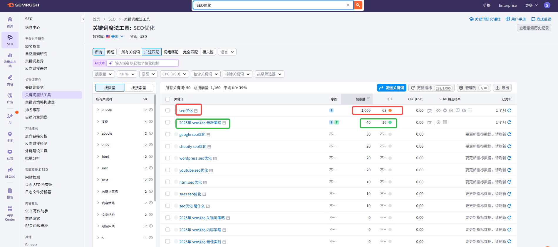
Task: Refresh metrics for html seo优化 row
Action: (x=509, y=182)
